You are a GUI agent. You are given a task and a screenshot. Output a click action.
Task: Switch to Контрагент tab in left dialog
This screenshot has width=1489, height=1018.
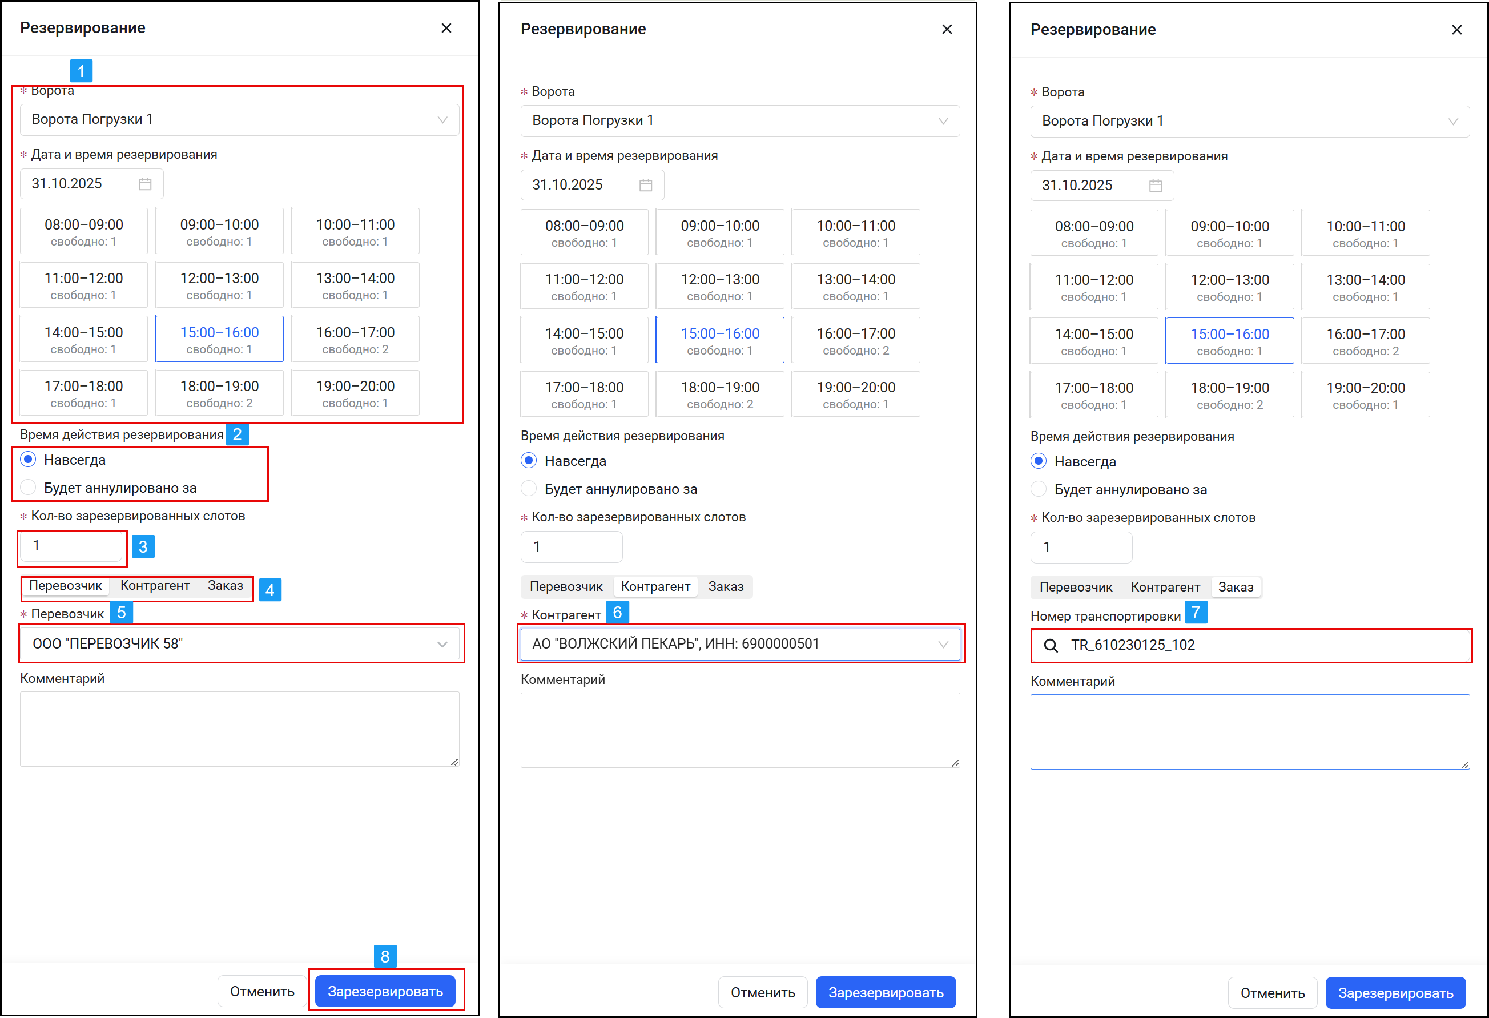155,586
